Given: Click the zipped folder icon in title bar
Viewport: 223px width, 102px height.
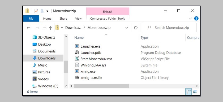Looking at the screenshot, I should pyautogui.click(x=27, y=11).
